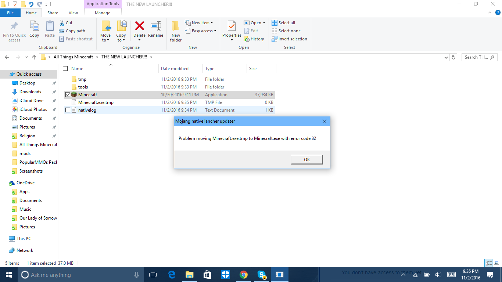The height and width of the screenshot is (282, 502).
Task: Open the File menu
Action: [x=10, y=13]
